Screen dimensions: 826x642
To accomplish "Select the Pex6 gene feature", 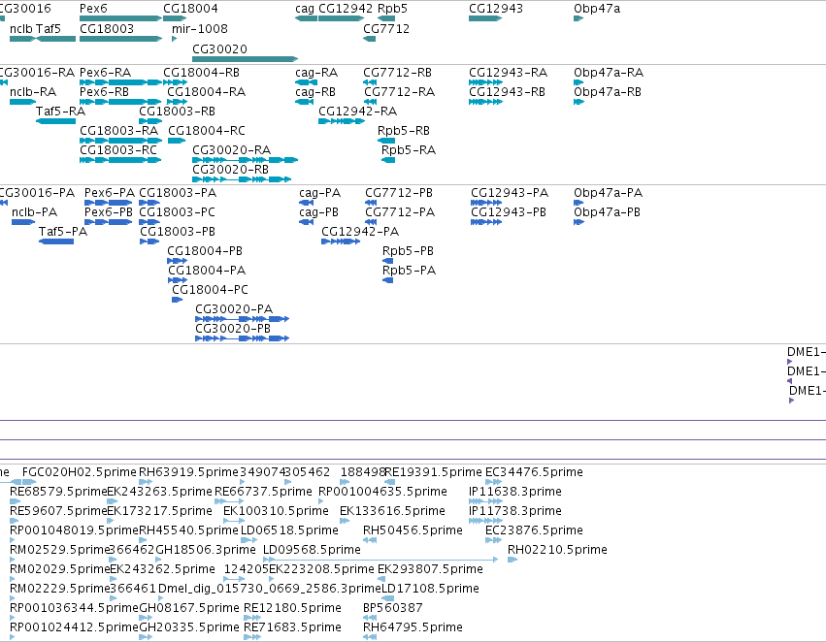I will pos(120,18).
